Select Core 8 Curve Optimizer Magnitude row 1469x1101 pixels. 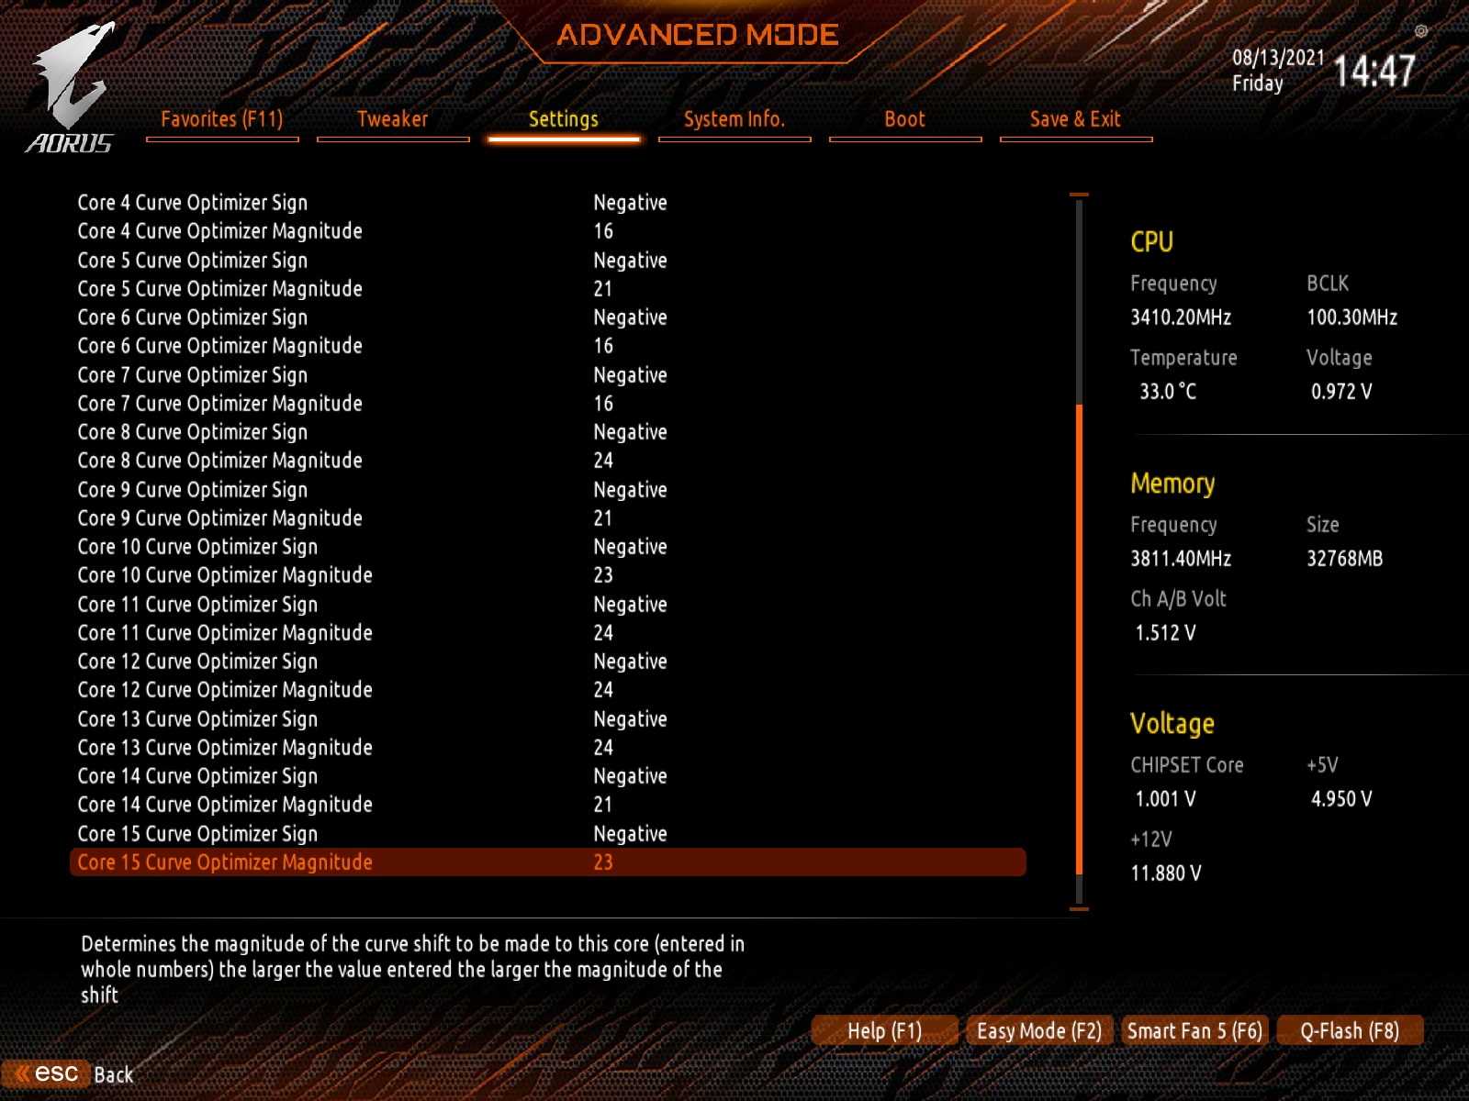pyautogui.click(x=548, y=461)
